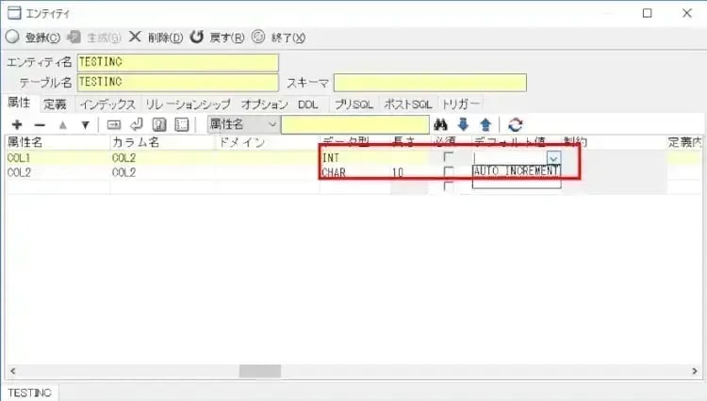Select AUTO_INCREMENT from the dropdown list

point(516,171)
